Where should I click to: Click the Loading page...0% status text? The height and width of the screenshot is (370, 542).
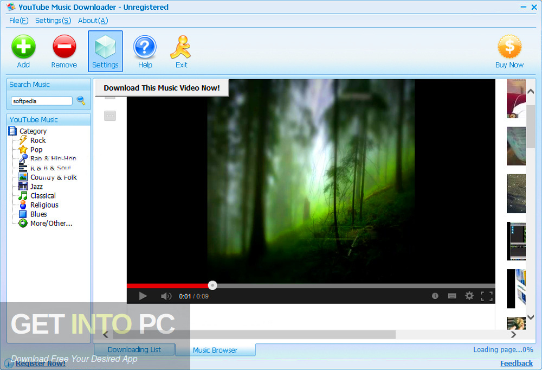click(x=504, y=349)
